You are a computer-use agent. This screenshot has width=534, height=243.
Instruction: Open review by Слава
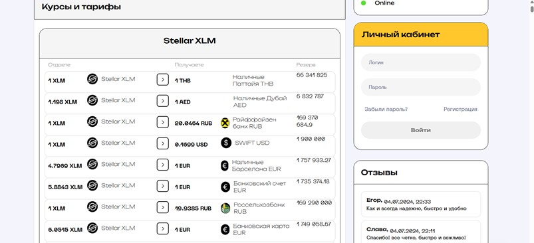pos(420,232)
